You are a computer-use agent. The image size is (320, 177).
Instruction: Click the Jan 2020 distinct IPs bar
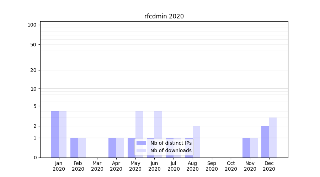55,134
